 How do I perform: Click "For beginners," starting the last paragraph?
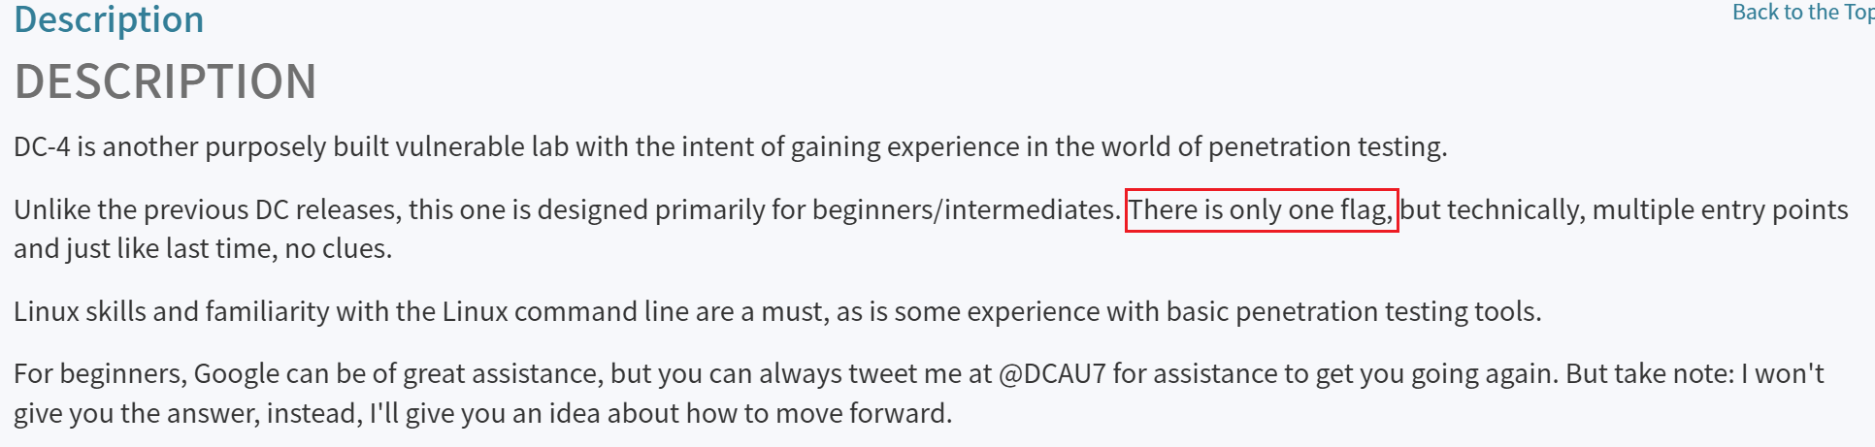pos(100,374)
